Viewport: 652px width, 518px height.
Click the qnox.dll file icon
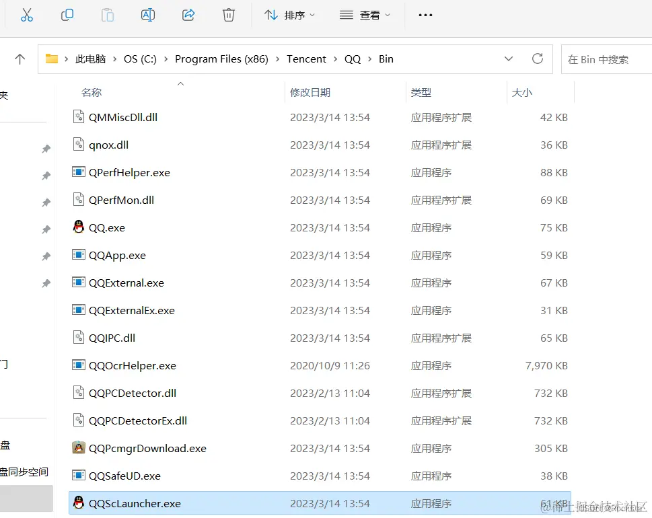point(79,144)
